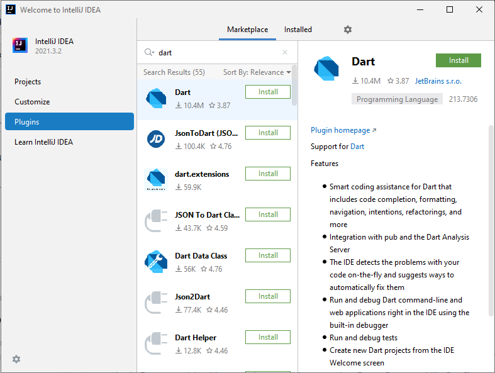
Task: Select the Dart plugin icon in results
Action: pos(156,98)
